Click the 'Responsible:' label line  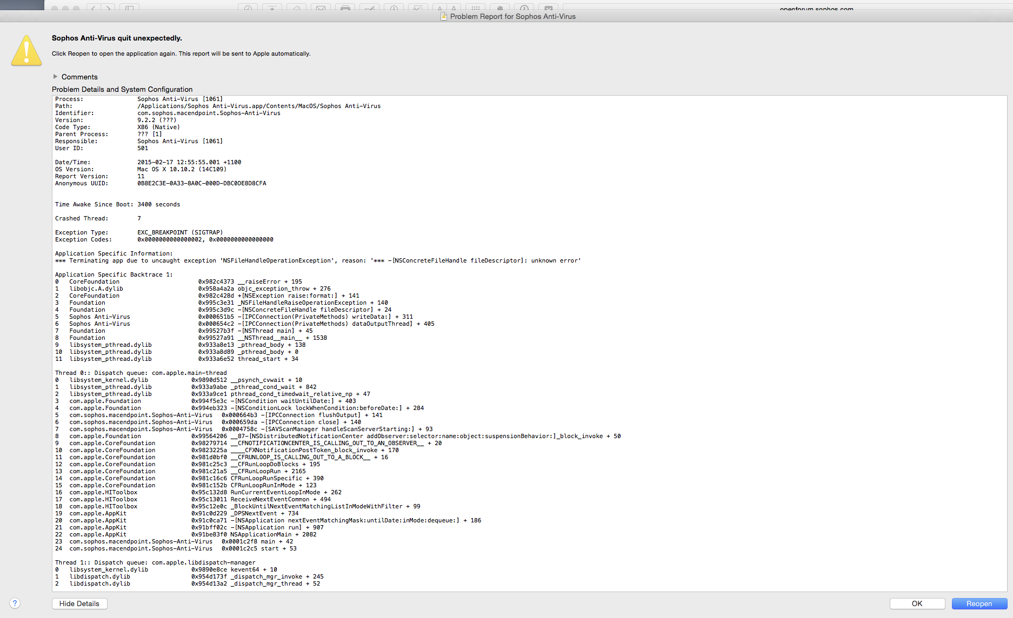tap(139, 141)
